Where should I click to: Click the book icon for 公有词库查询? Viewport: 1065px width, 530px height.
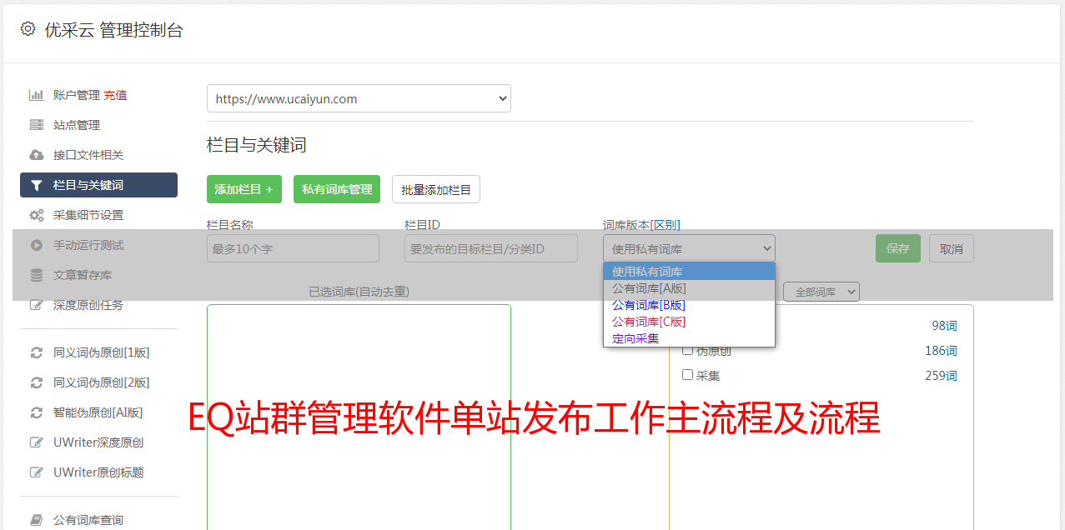37,520
